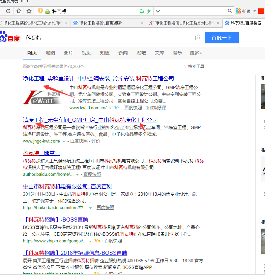Click into the Baidu search input field
The height and width of the screenshot is (275, 265).
(x=108, y=38)
